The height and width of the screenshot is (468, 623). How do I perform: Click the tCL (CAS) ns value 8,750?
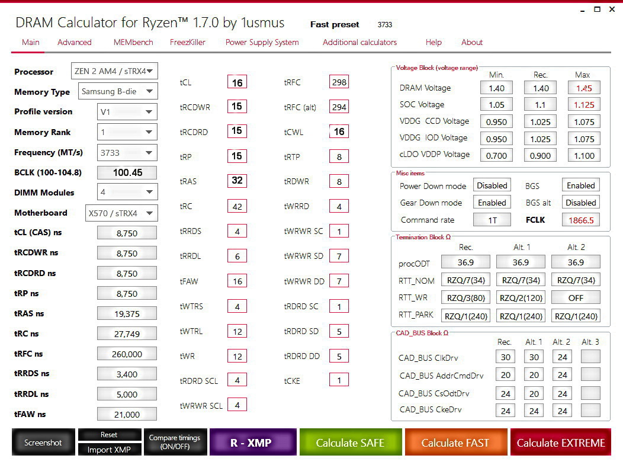[x=127, y=233]
